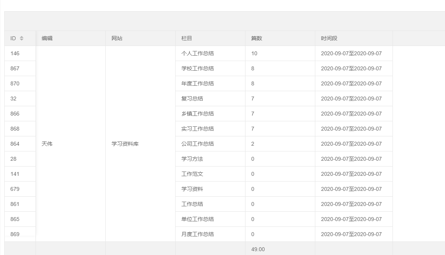Image resolution: width=445 pixels, height=255 pixels.
Task: Select the 公司工作总结 cell
Action: pos(198,144)
